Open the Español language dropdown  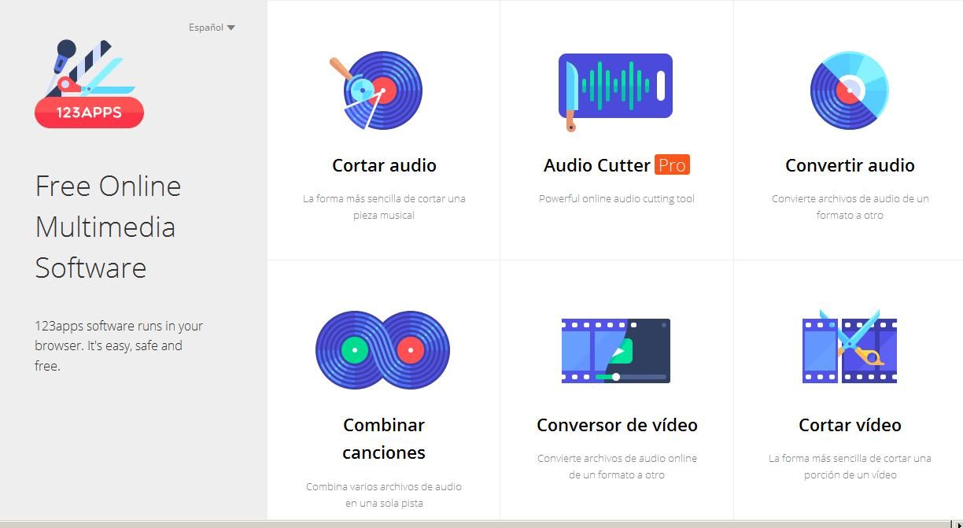coord(211,28)
